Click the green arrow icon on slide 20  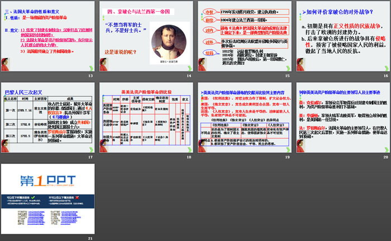coord(387,150)
